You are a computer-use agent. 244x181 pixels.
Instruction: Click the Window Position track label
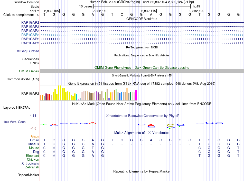click(27, 2)
